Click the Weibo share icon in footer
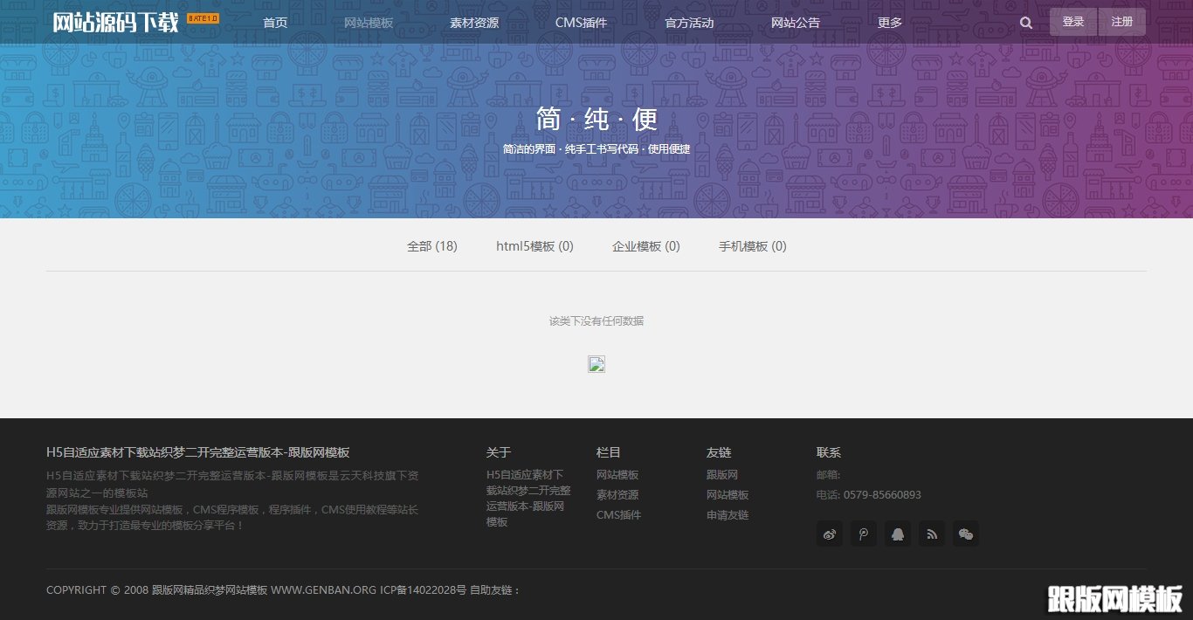The width and height of the screenshot is (1193, 620). pyautogui.click(x=829, y=534)
